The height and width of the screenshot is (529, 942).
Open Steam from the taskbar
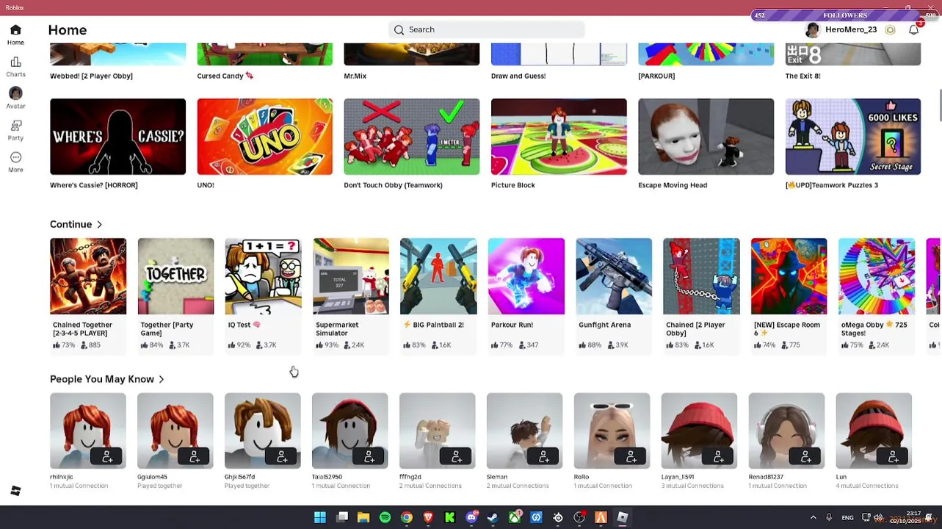click(x=493, y=518)
